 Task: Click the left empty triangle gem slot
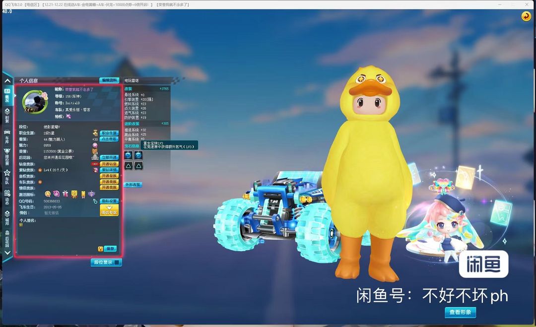[x=128, y=166]
